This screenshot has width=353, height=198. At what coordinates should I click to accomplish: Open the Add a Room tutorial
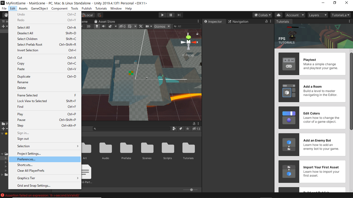coord(312,91)
